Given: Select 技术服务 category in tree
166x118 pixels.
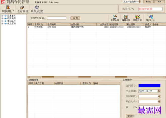Looking at the screenshot, I should point(11,16).
